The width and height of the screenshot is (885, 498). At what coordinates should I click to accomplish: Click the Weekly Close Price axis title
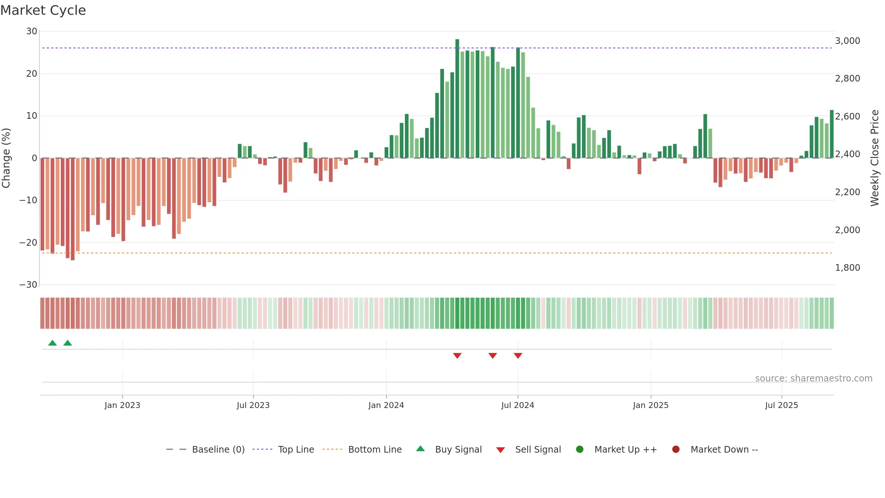(875, 158)
